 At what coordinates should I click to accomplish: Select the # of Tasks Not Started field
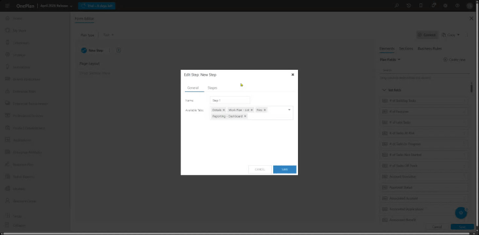coord(424,155)
